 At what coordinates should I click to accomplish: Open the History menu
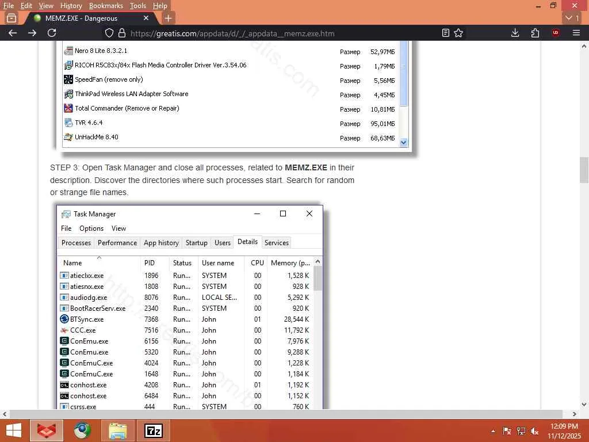[x=71, y=6]
